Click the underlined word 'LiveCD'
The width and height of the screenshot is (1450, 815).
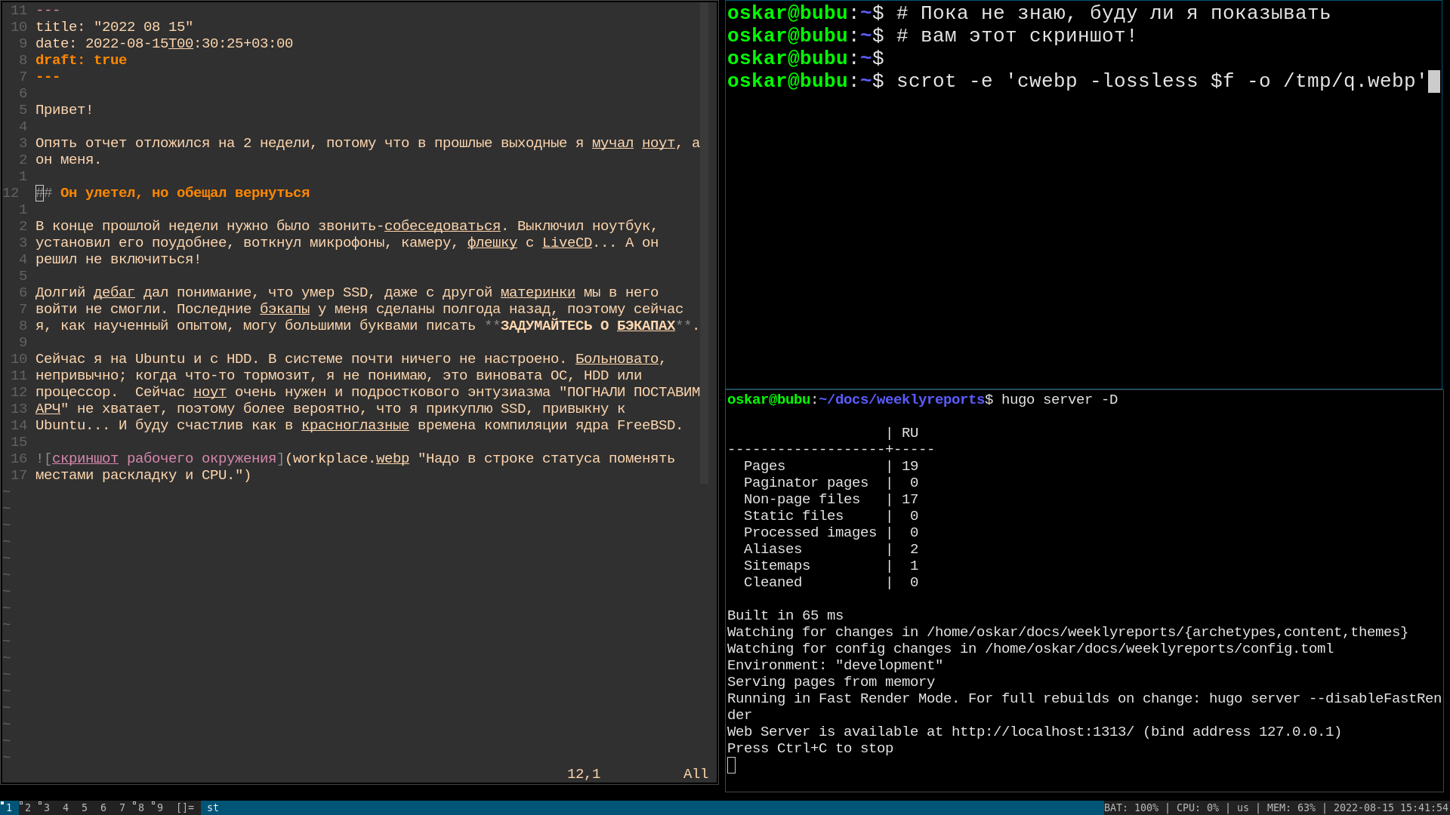pyautogui.click(x=567, y=243)
